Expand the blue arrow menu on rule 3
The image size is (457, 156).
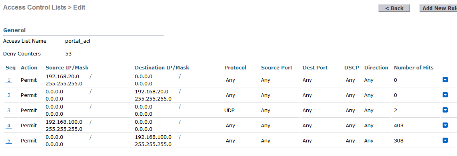coord(445,110)
